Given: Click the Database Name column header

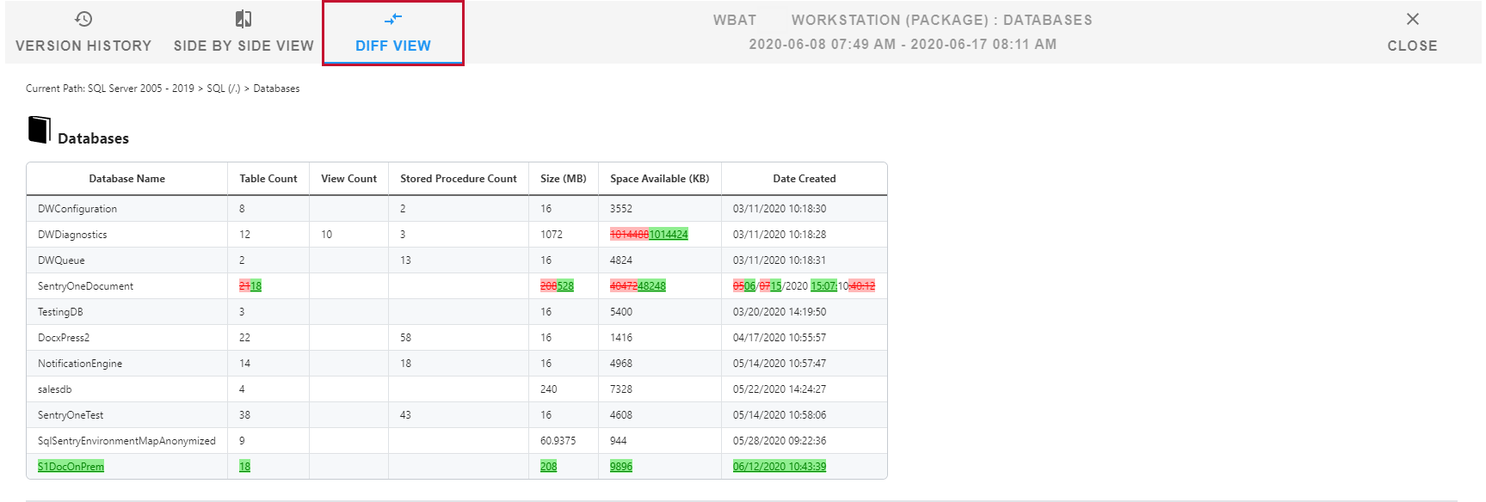Looking at the screenshot, I should [x=126, y=179].
